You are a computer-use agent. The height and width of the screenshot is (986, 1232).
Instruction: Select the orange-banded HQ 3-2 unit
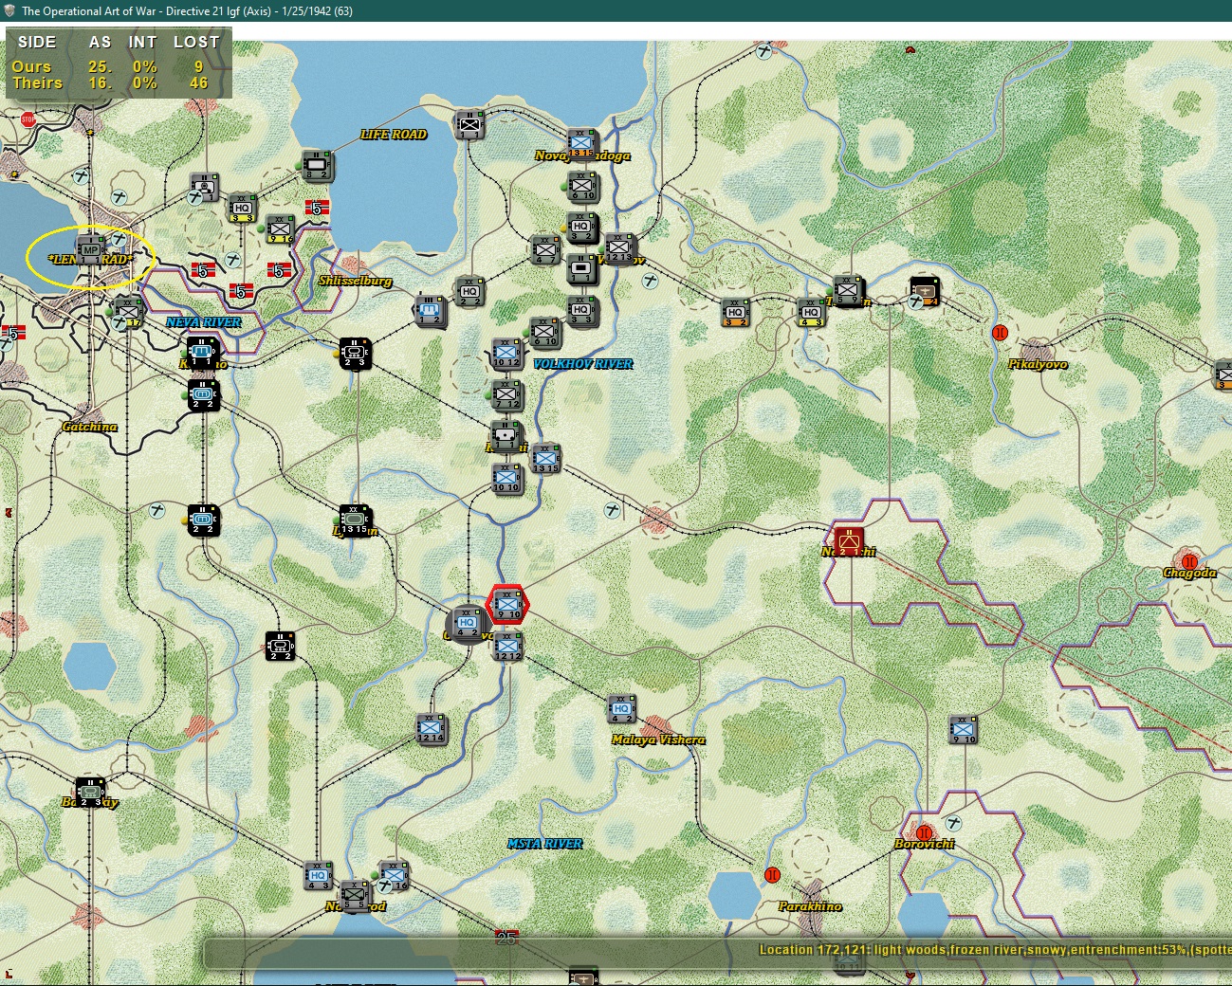735,312
